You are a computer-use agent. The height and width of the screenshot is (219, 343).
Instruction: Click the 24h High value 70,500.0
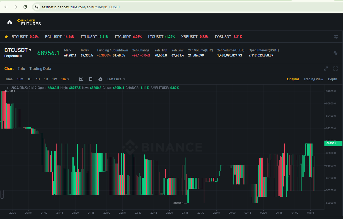[161, 55]
